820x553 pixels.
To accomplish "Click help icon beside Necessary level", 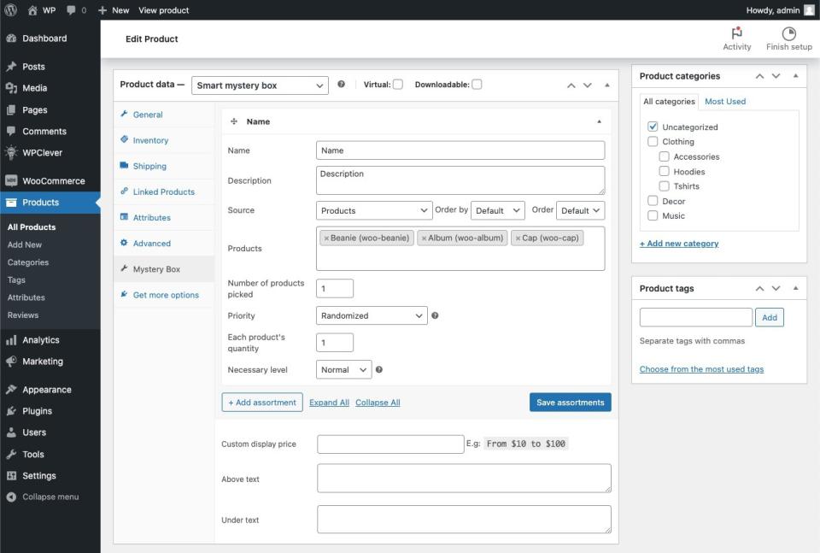I will (379, 370).
